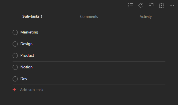The width and height of the screenshot is (178, 105).
Task: Open the Marketing sub-task title
Action: (29, 32)
